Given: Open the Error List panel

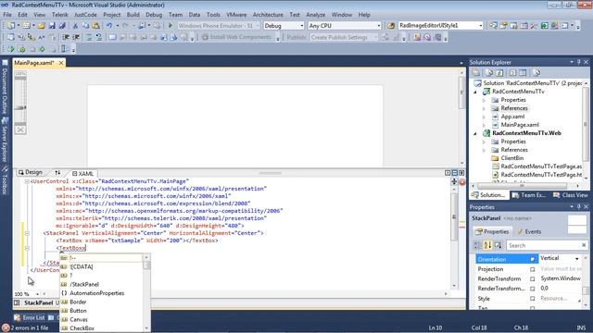Looking at the screenshot, I should (x=30, y=317).
